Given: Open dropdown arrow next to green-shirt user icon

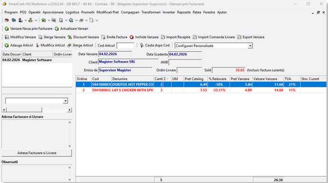Looking at the screenshot, I should click(36, 20).
